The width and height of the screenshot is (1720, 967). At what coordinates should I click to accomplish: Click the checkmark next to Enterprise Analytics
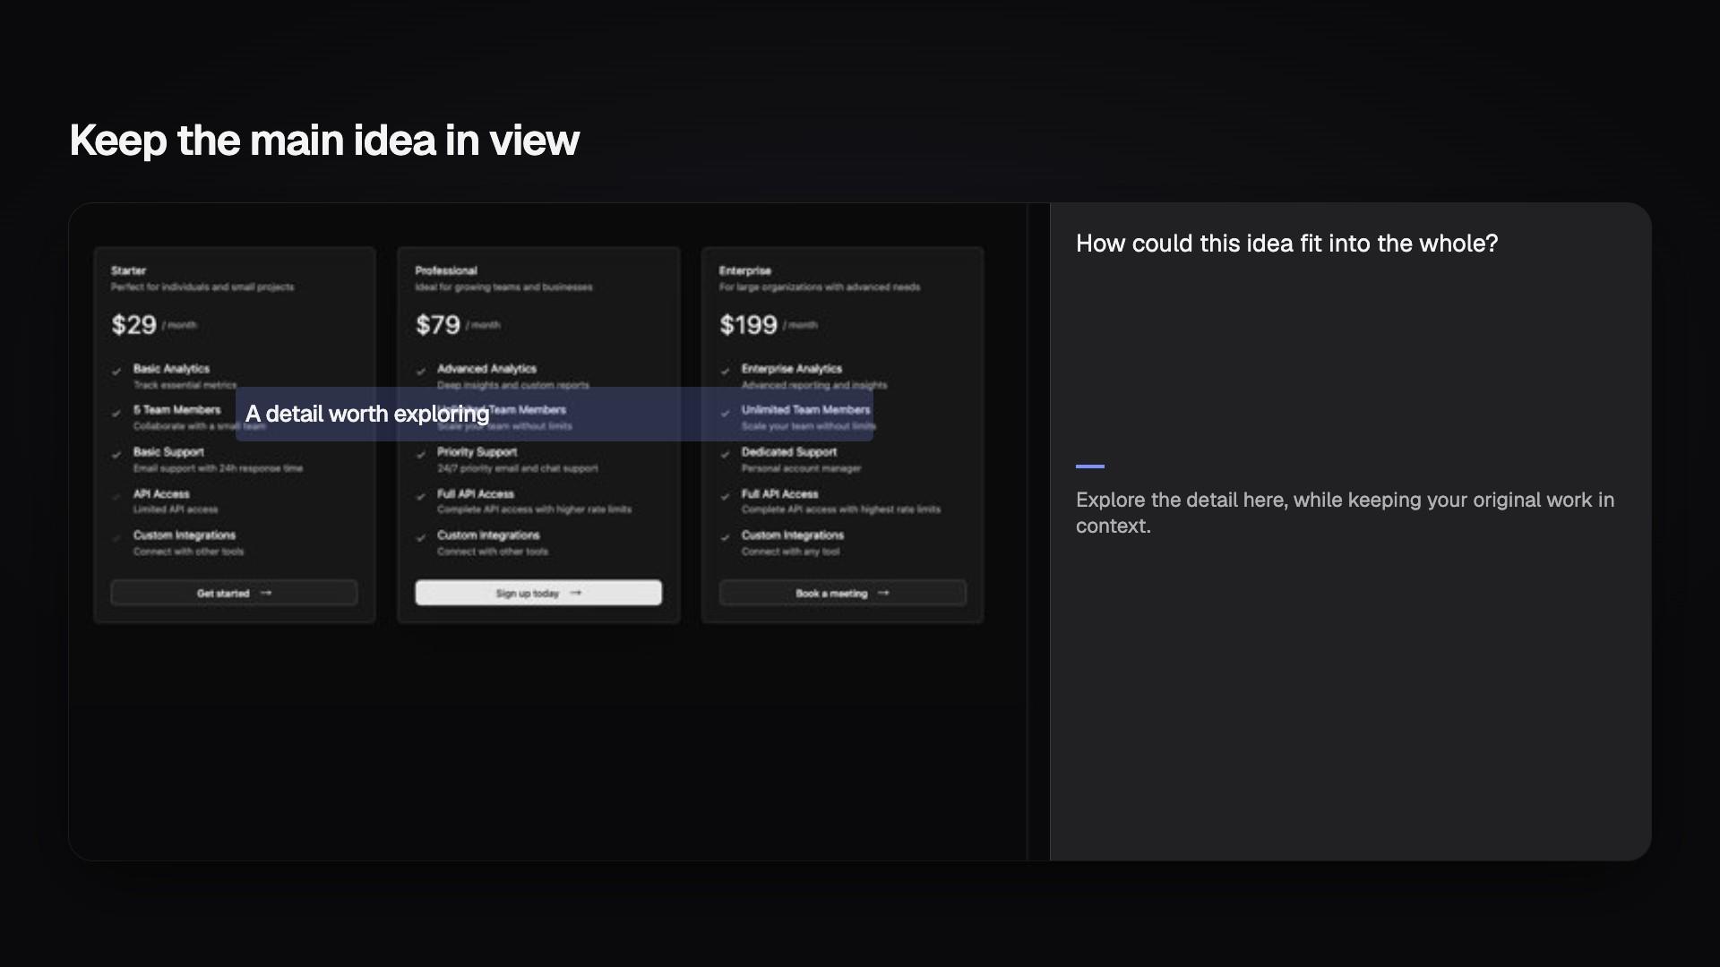point(725,371)
